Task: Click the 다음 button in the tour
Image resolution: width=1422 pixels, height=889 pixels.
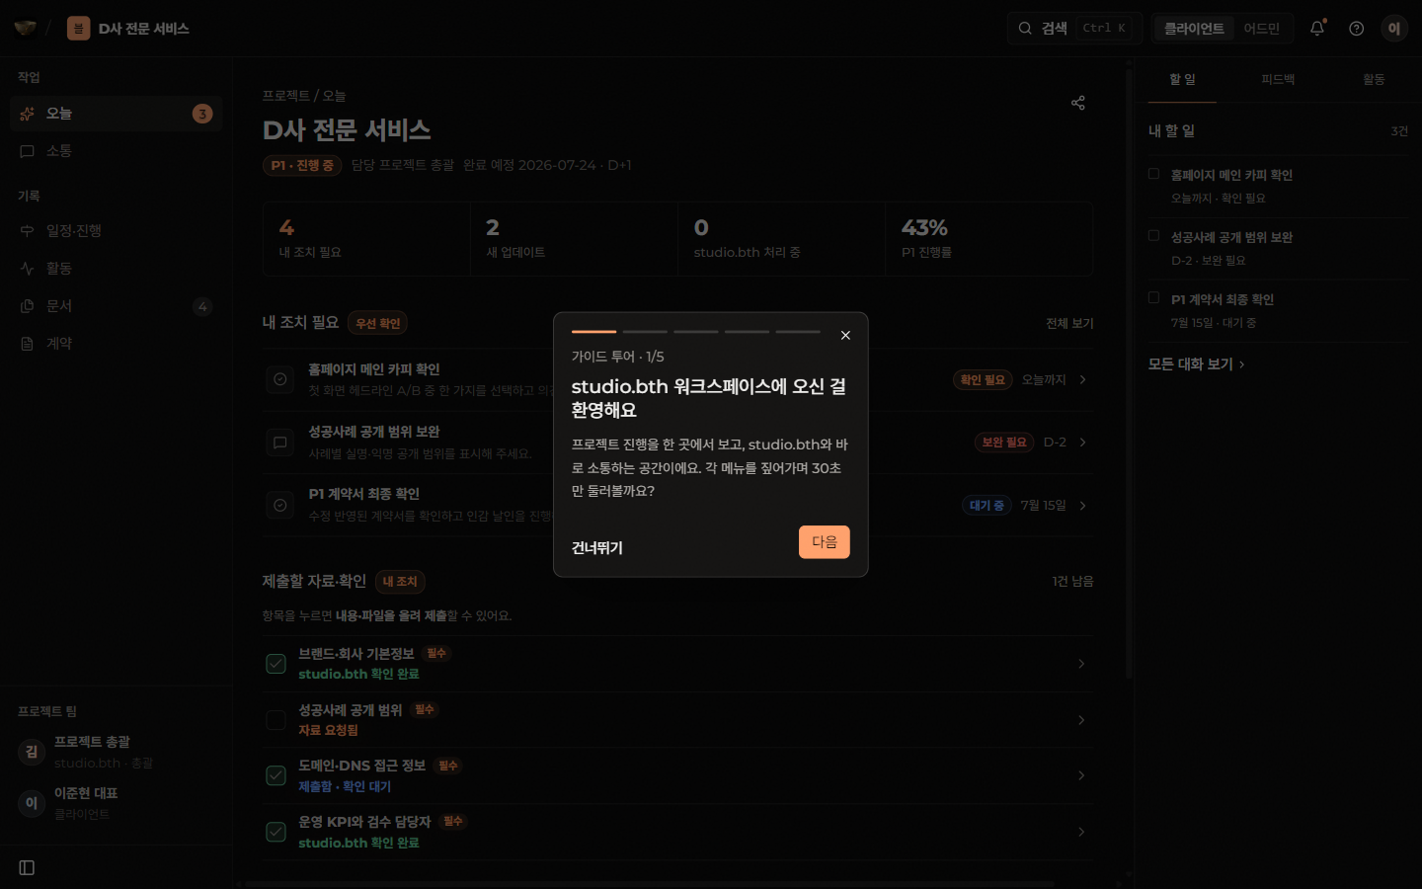Action: [825, 541]
